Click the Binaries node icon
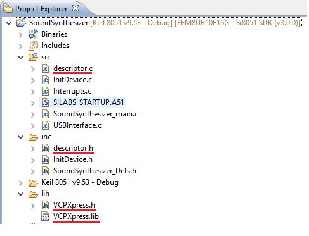The width and height of the screenshot is (309, 236). click(33, 34)
